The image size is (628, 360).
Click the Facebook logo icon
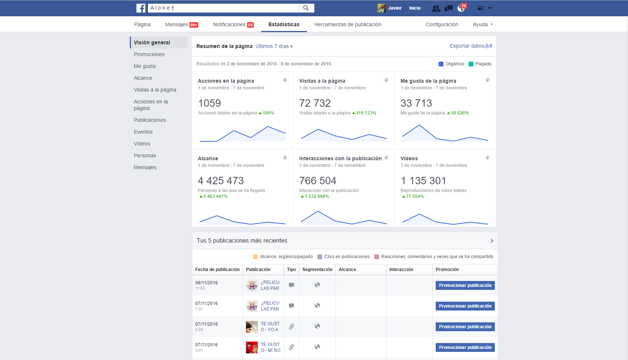(141, 8)
